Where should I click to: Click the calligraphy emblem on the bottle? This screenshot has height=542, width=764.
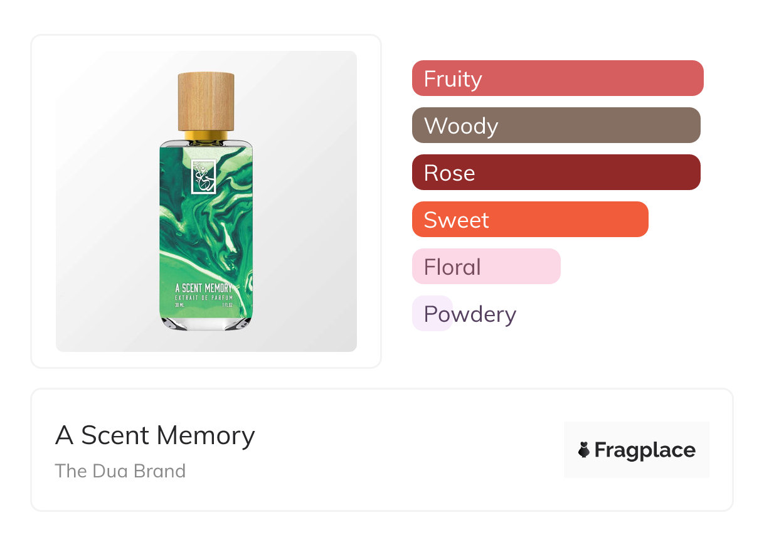[203, 176]
